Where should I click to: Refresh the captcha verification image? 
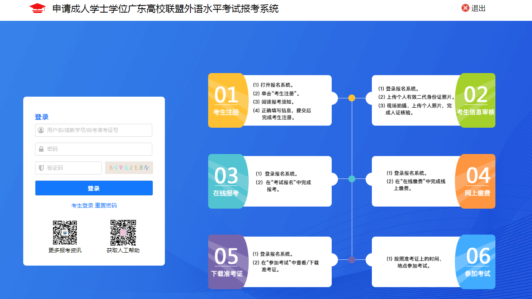click(x=129, y=168)
